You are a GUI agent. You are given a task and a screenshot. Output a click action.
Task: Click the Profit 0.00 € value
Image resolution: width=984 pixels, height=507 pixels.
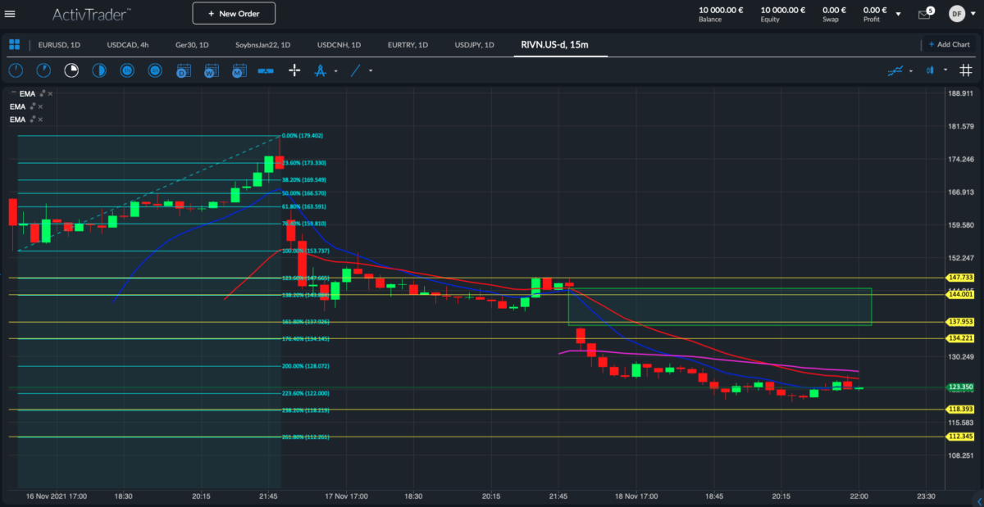[x=874, y=11]
